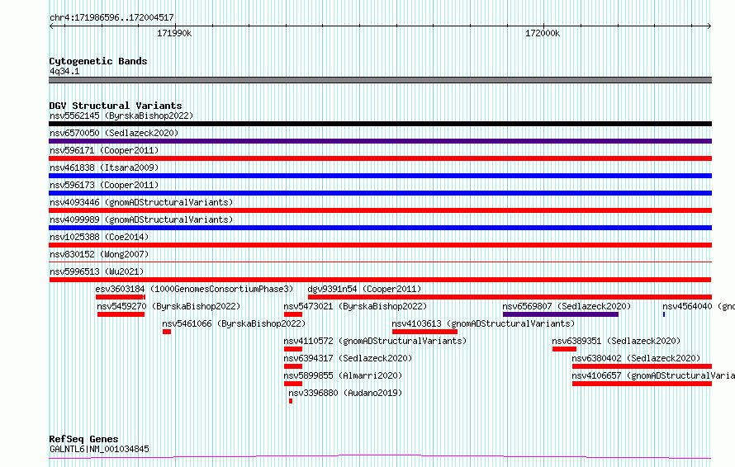Open the nsv4106657 variant label
Image resolution: width=735 pixels, height=467 pixels.
point(653,375)
